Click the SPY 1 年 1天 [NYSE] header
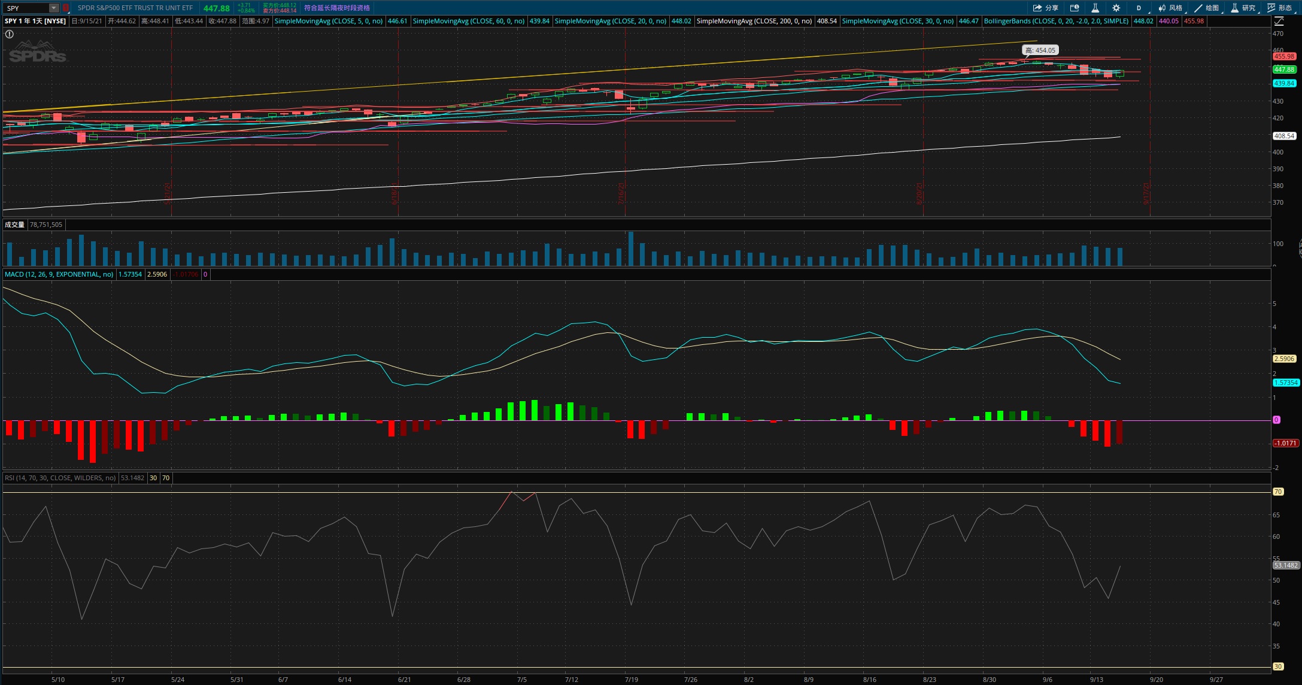This screenshot has height=685, width=1302. (35, 21)
